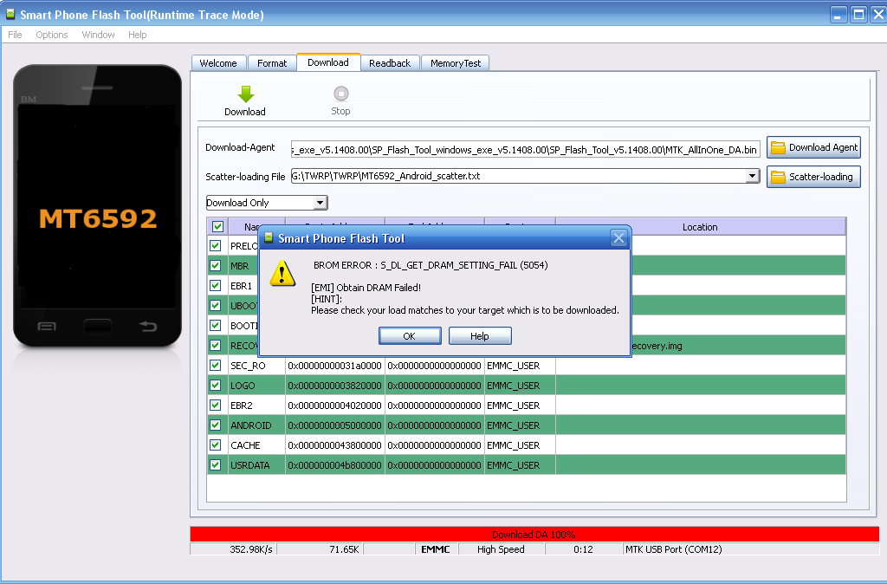
Task: Click the Download Agent folder button
Action: pos(813,148)
